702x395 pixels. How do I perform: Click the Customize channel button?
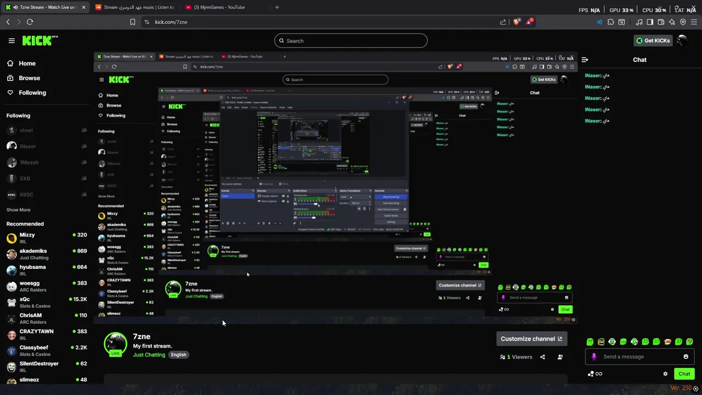(531, 338)
